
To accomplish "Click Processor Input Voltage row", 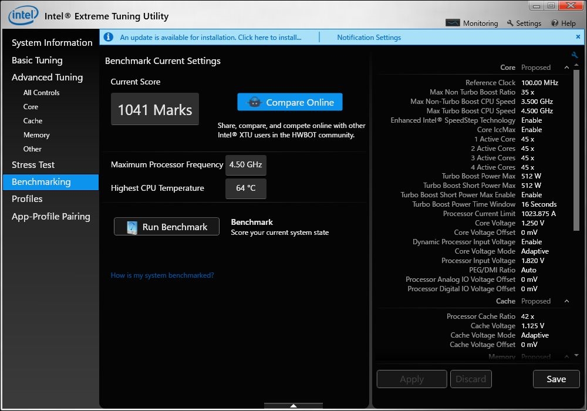I will coord(492,261).
